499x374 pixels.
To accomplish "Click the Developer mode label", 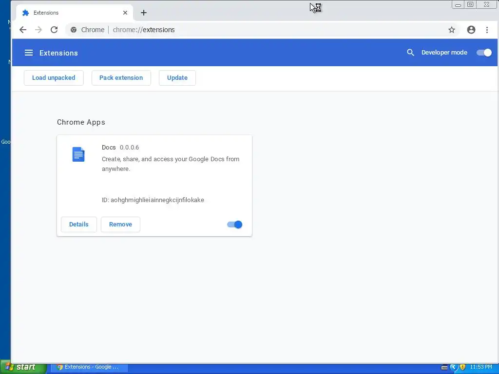I will [x=444, y=53].
